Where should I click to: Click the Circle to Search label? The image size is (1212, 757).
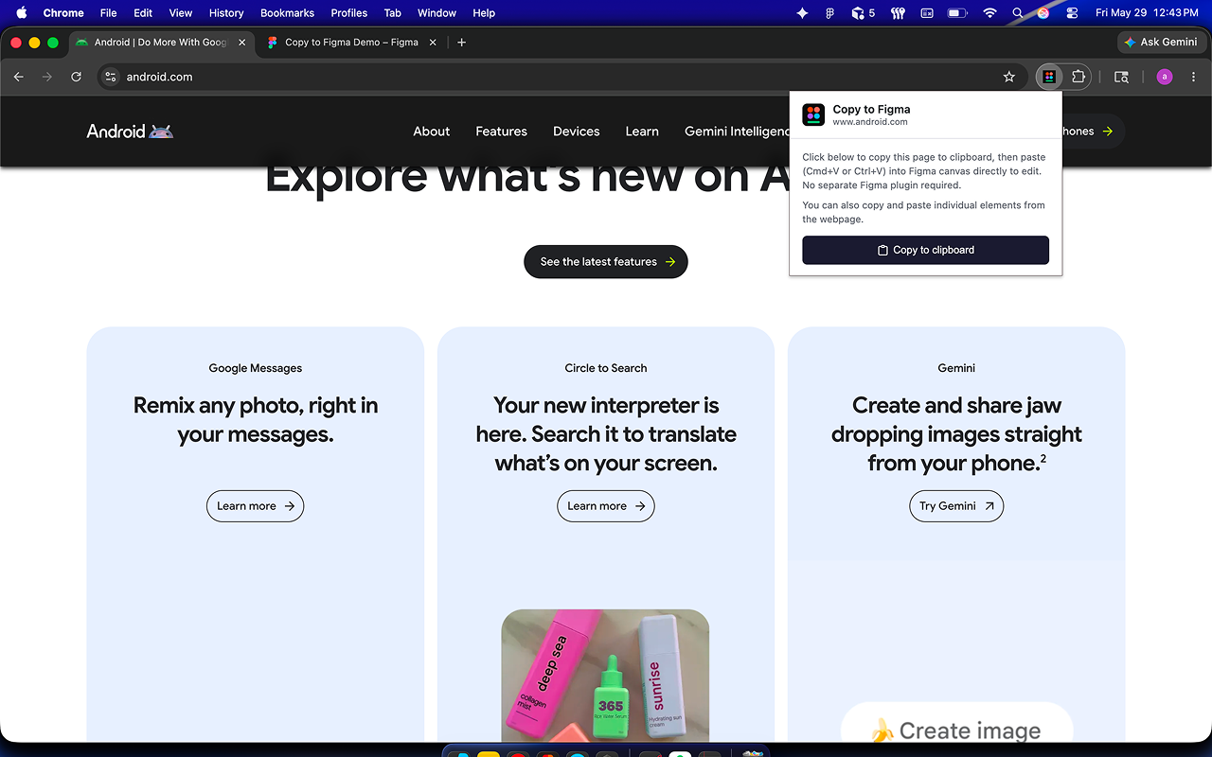point(606,368)
